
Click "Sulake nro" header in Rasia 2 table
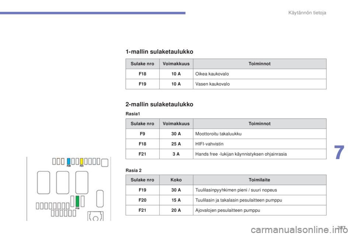142,180
